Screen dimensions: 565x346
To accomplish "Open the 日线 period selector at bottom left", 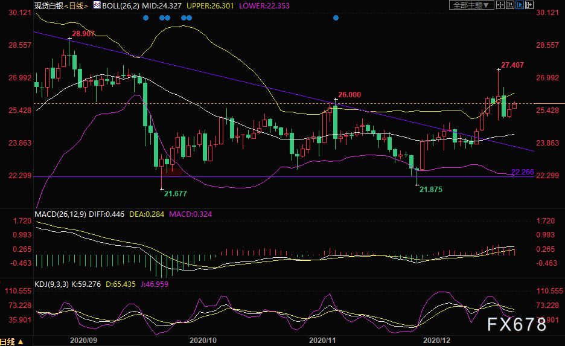I will 11,342.
